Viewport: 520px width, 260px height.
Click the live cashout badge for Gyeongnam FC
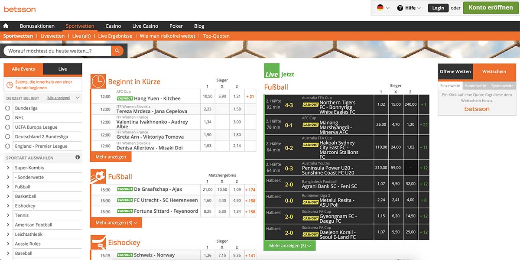(x=310, y=218)
